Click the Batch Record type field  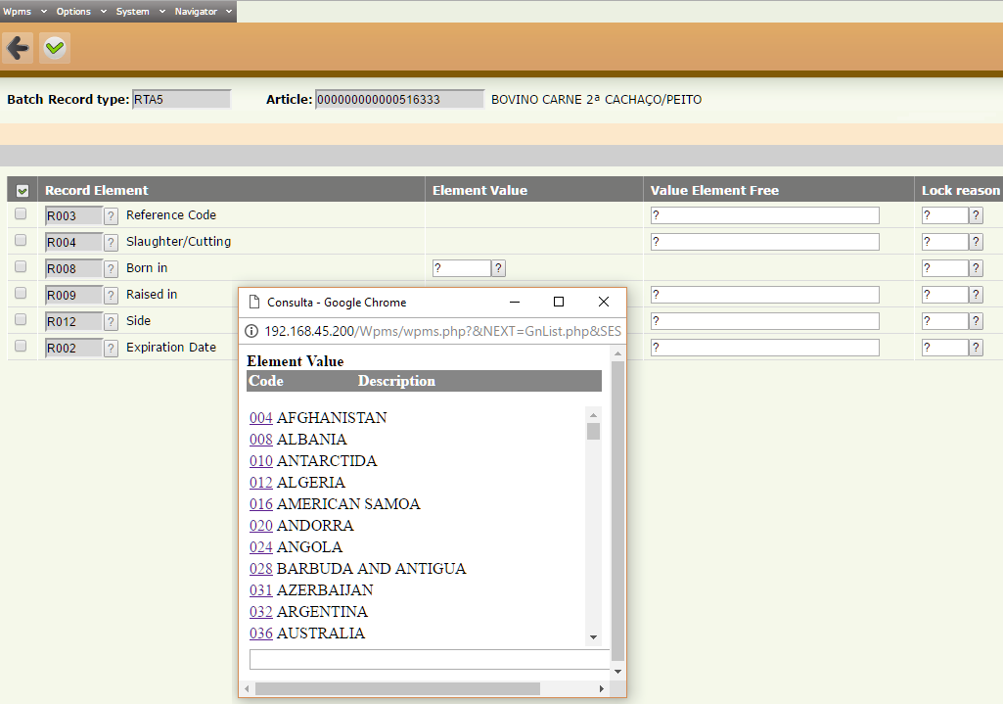(182, 99)
